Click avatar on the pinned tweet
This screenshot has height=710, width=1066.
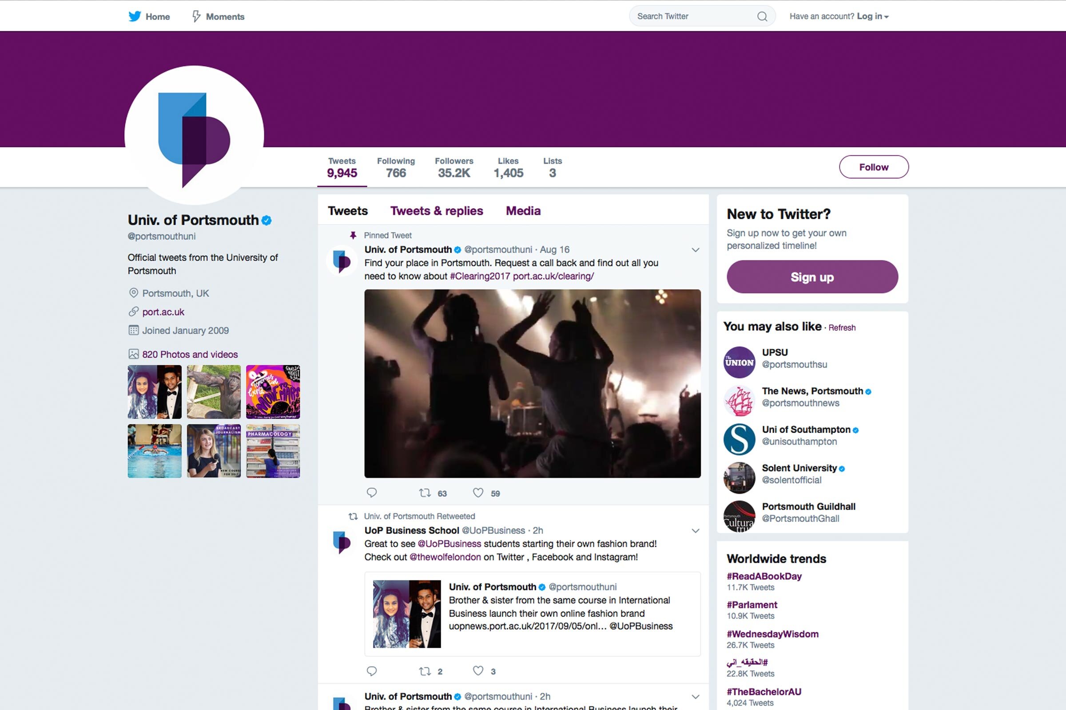coord(342,261)
